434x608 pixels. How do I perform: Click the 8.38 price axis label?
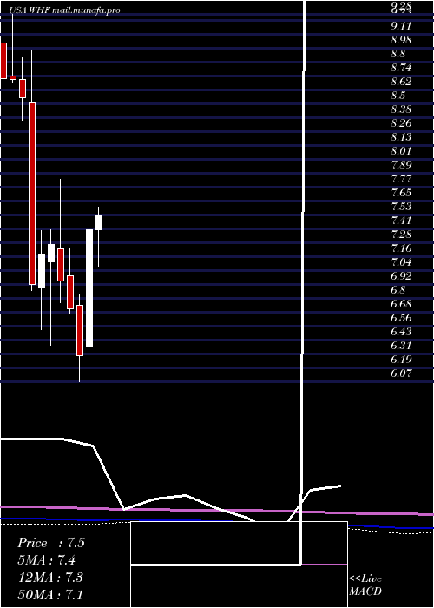tap(401, 109)
